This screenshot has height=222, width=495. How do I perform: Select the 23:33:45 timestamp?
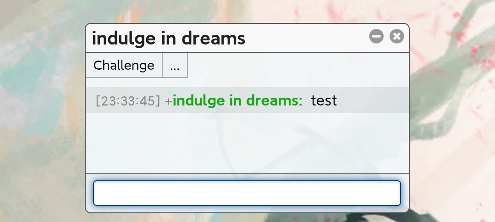128,100
